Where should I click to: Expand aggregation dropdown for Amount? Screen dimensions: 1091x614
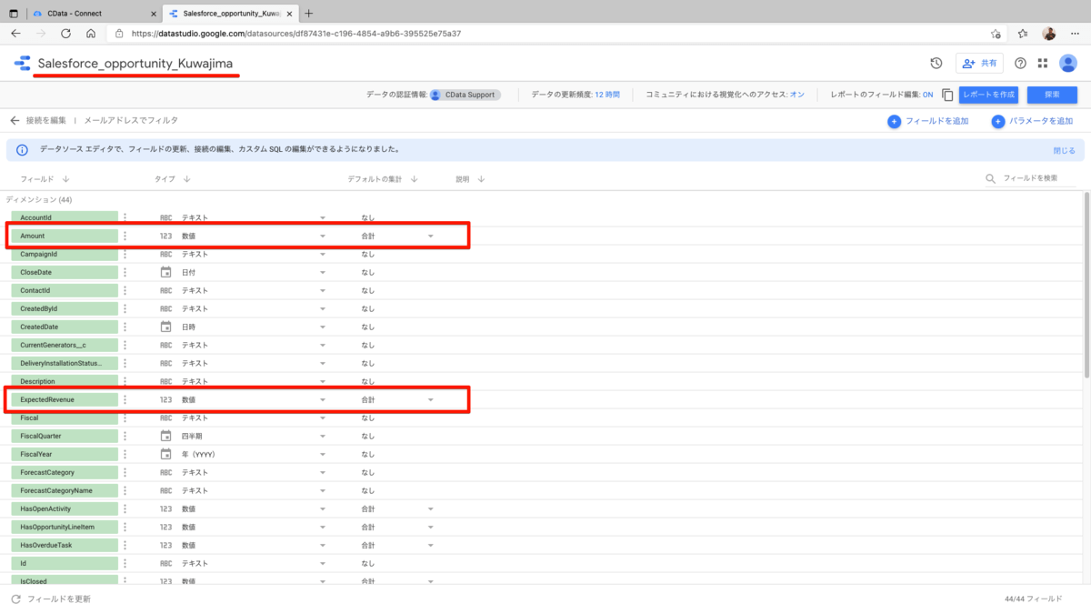point(431,237)
